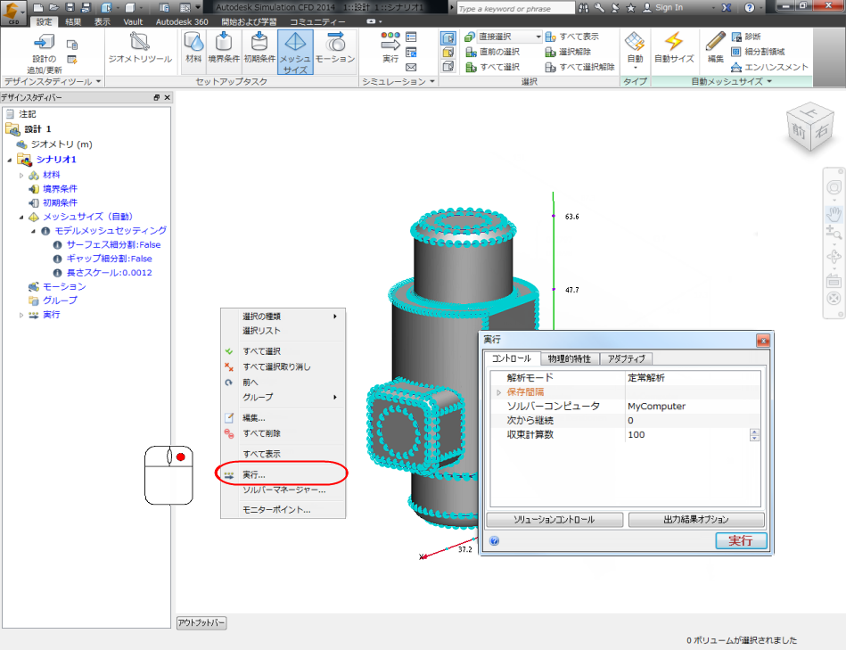The image size is (846, 650).
Task: Open the 初期条件 initial conditions tool
Action: tap(259, 47)
